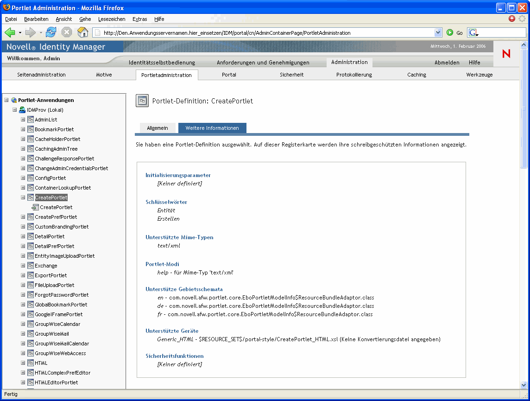Click the large Portlet-Definition header icon

pyautogui.click(x=142, y=101)
